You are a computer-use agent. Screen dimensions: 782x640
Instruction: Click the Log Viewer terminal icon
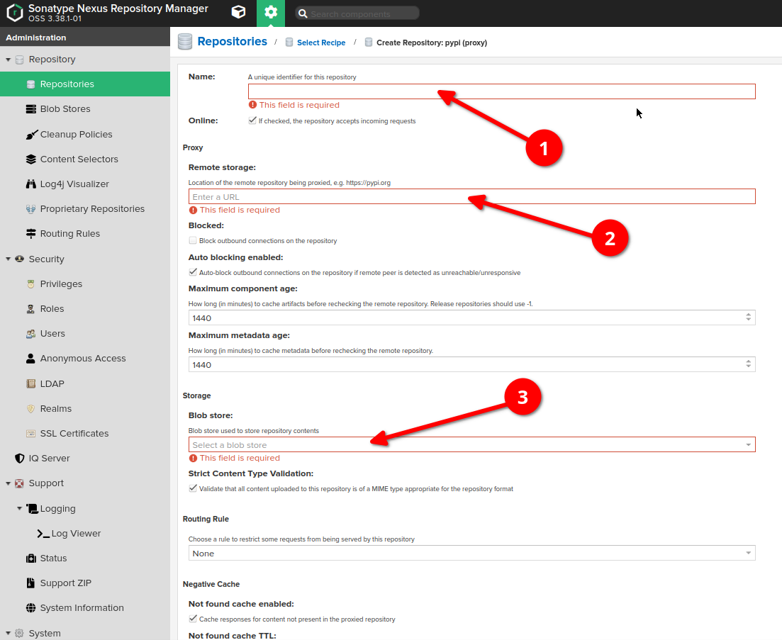(x=43, y=533)
